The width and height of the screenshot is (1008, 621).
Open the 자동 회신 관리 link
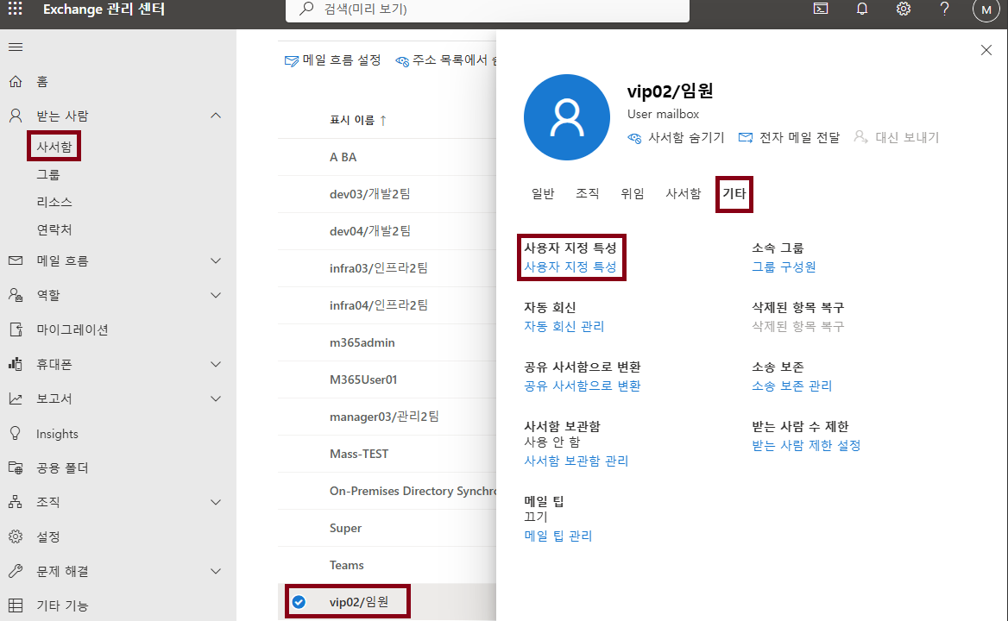pos(564,326)
